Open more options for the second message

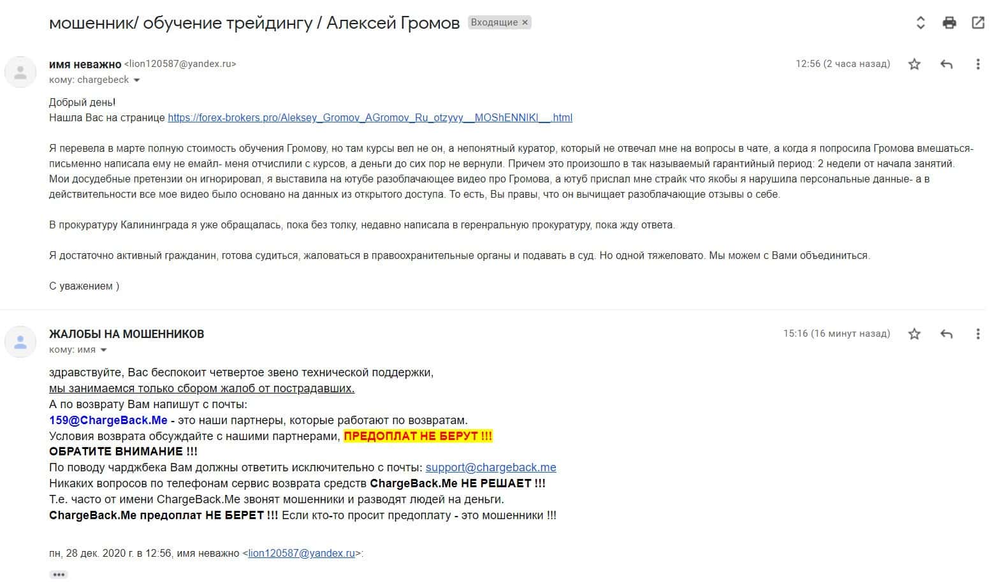point(978,334)
